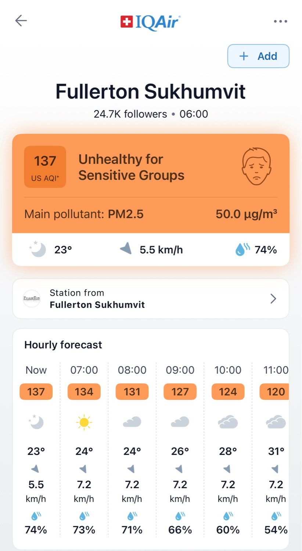Tap the Fullerton station logo thumbnail
302x551 pixels.
click(x=32, y=299)
